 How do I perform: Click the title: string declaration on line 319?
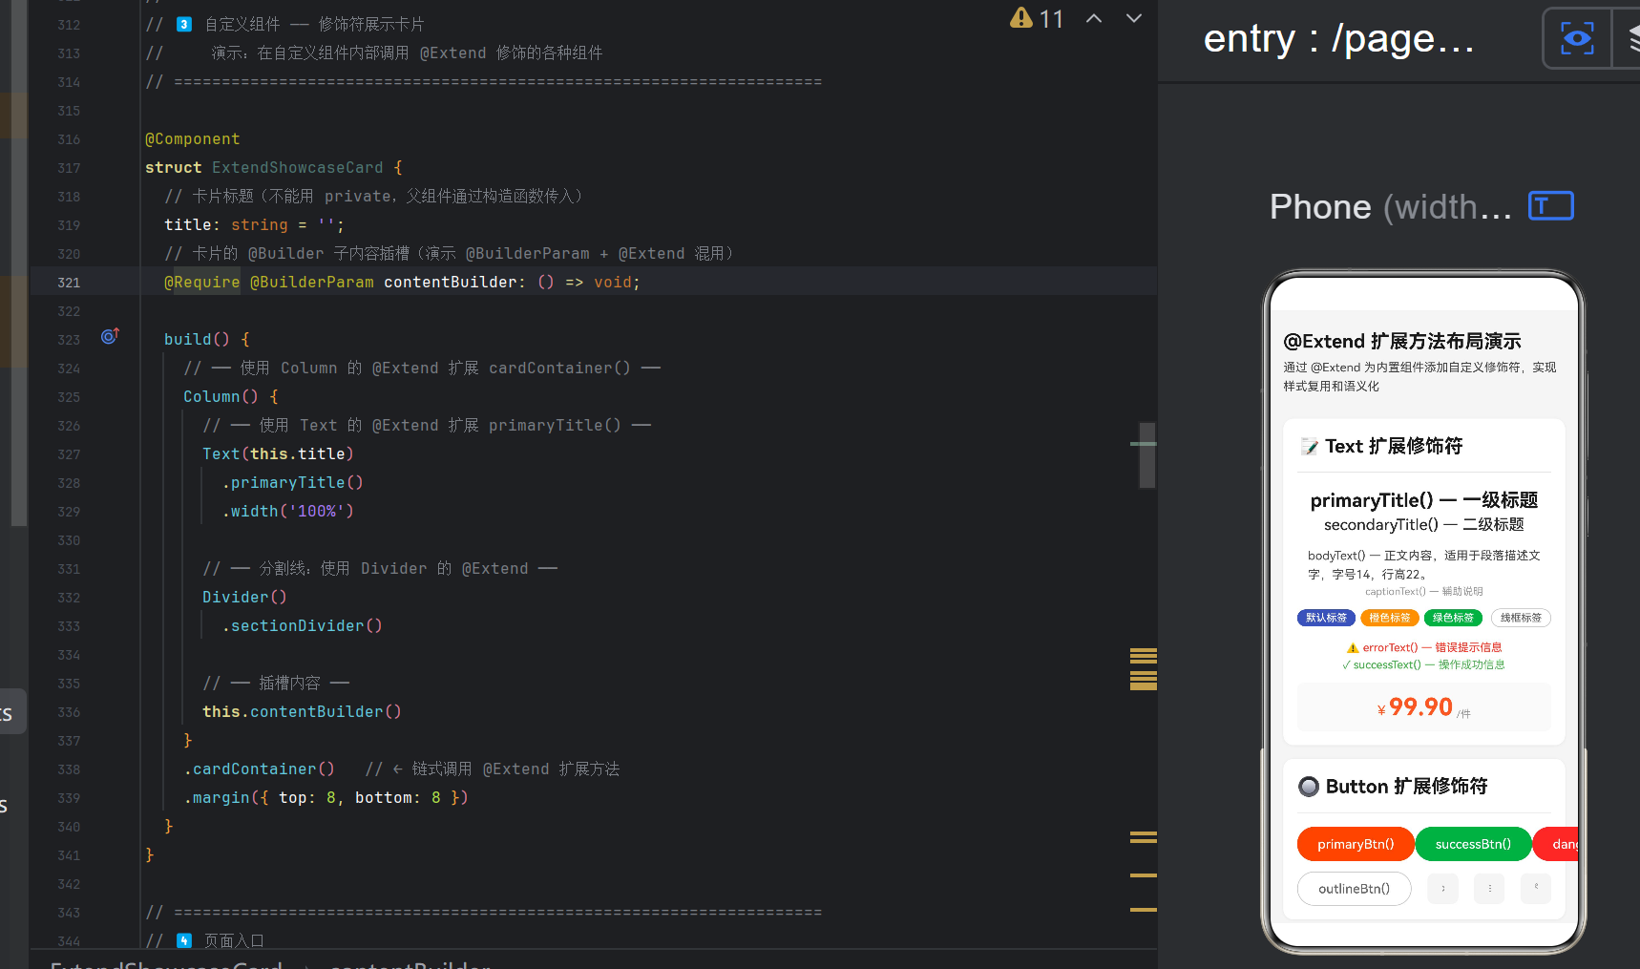pos(254,224)
